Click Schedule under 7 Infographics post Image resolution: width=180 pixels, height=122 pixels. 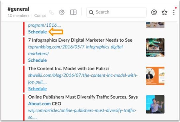(37, 60)
